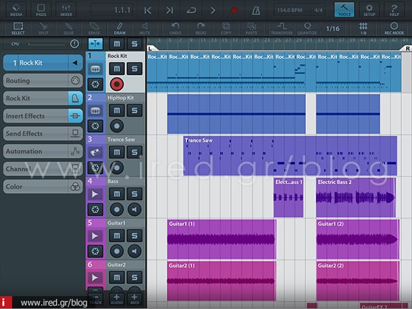
Task: Activate the Draw pencil tool
Action: [x=120, y=28]
